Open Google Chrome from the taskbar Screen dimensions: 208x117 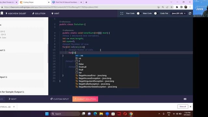click(x=131, y=114)
